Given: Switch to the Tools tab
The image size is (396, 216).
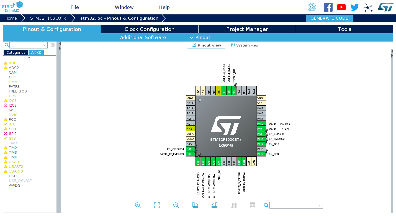Looking at the screenshot, I should tap(344, 29).
